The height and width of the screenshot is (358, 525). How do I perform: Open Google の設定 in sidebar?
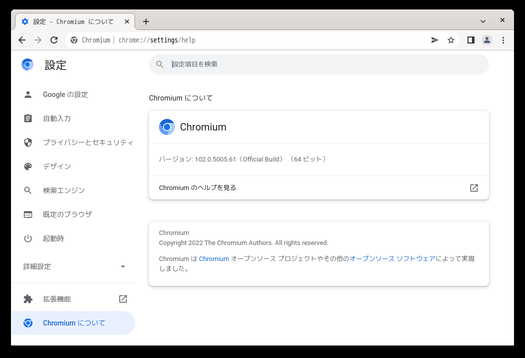click(73, 95)
